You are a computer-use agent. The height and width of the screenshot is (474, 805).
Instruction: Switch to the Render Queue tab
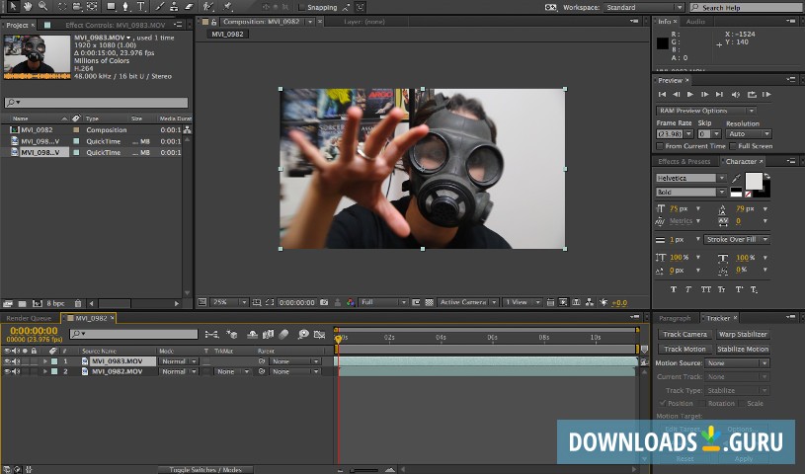(x=29, y=318)
